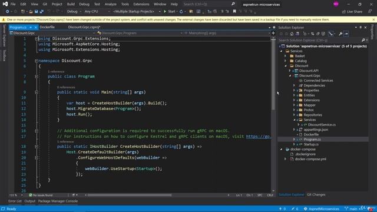Click the Open File folder toolbar icon
377x212 pixels.
click(31, 11)
